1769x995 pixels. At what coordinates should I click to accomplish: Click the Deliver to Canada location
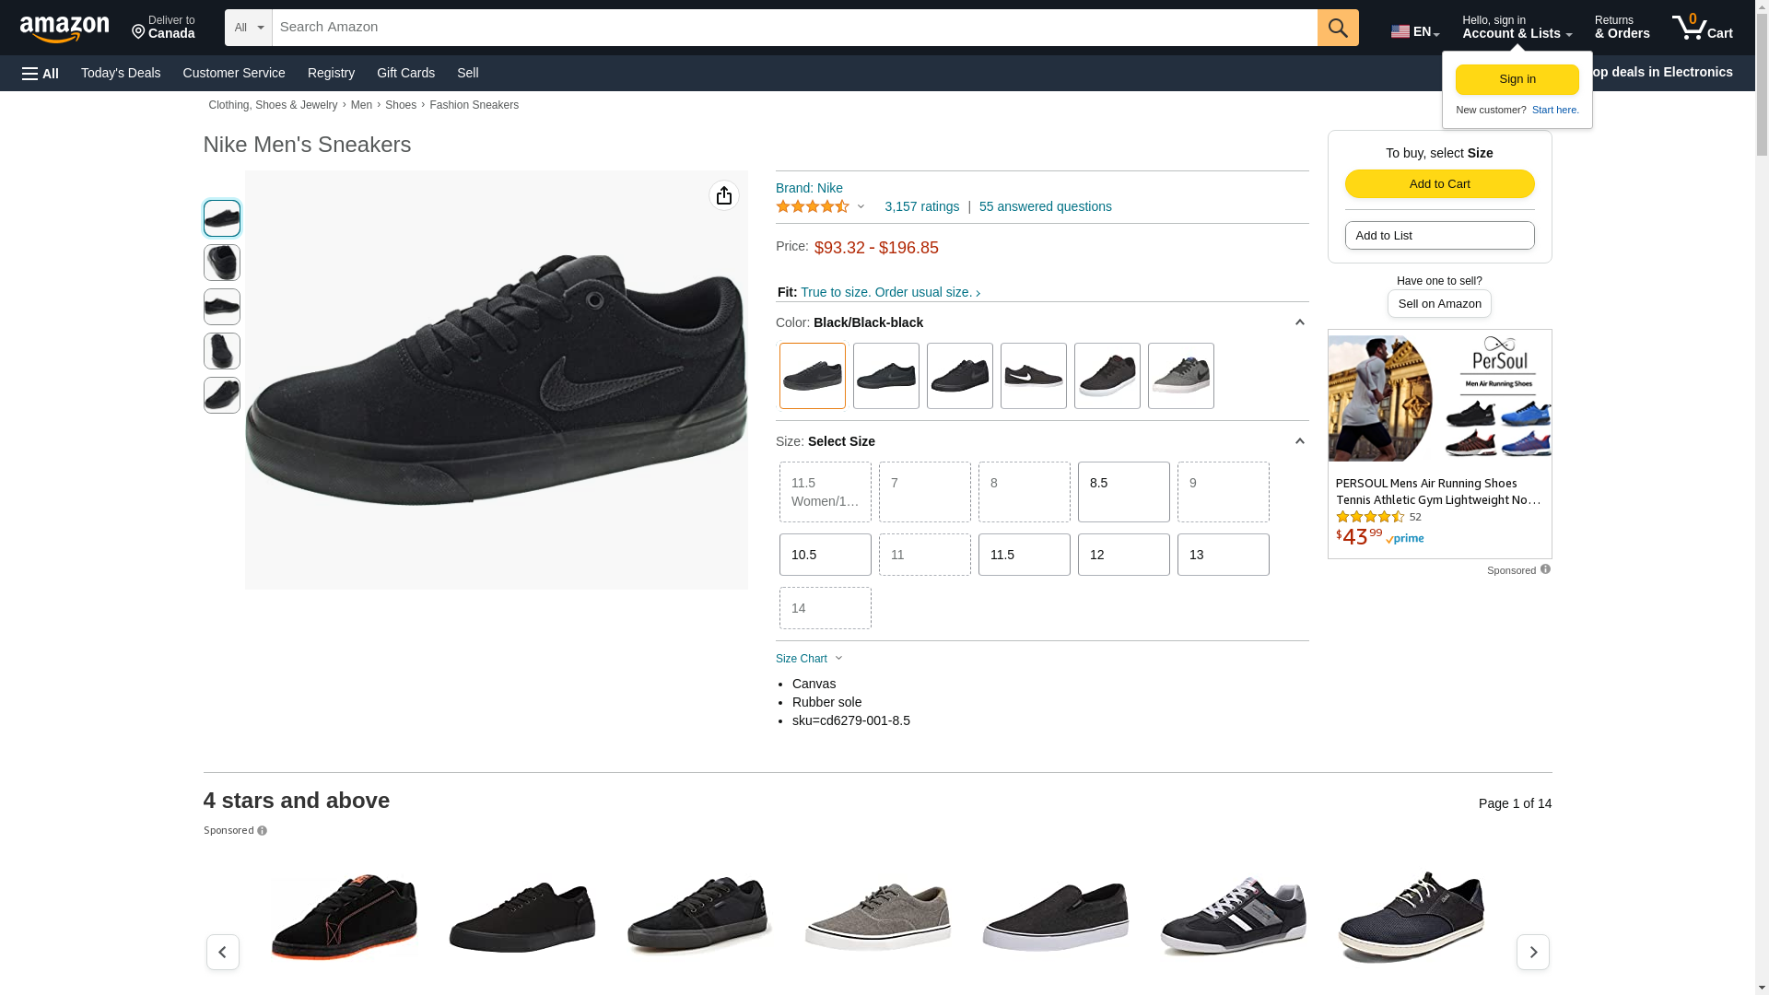click(163, 28)
